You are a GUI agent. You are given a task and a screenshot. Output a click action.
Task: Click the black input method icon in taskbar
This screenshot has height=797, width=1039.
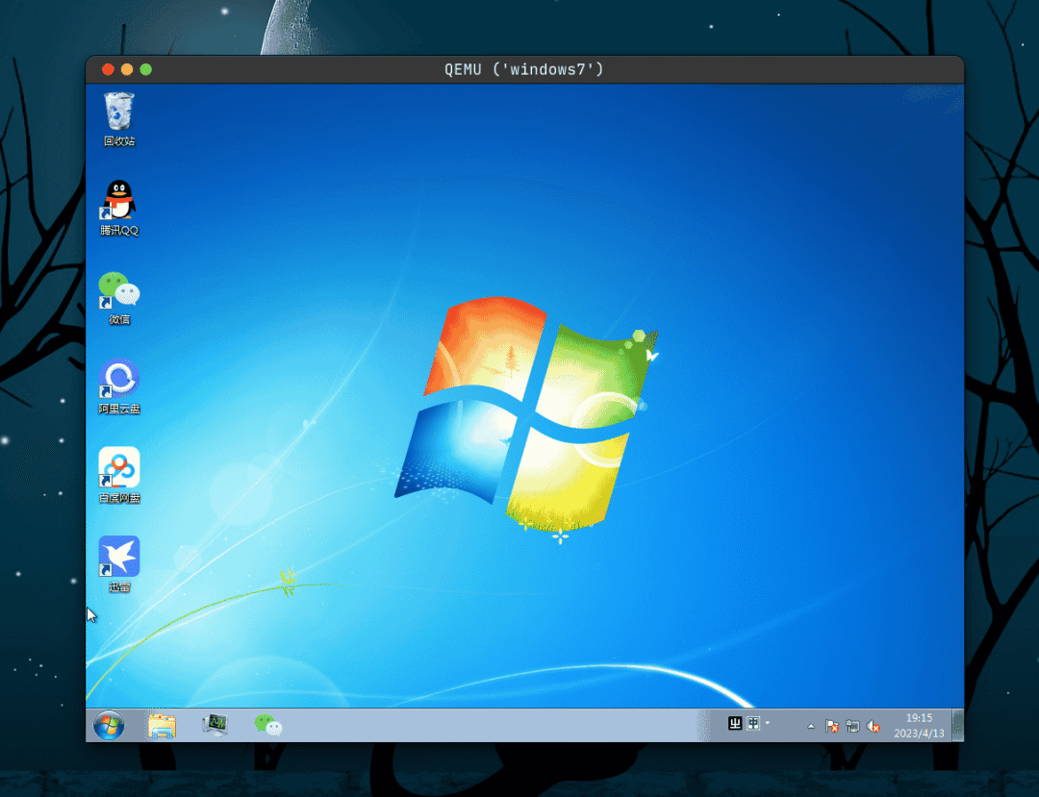(x=735, y=724)
